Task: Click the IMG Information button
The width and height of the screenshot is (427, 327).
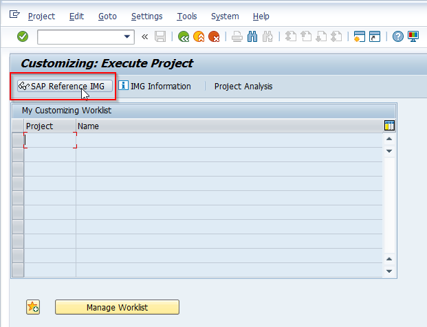Action: 155,87
